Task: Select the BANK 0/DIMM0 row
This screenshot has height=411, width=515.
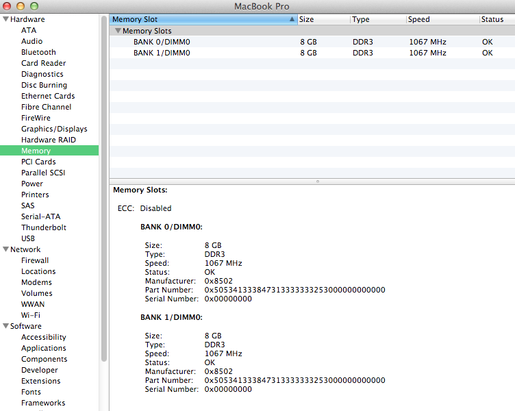Action: pyautogui.click(x=312, y=42)
